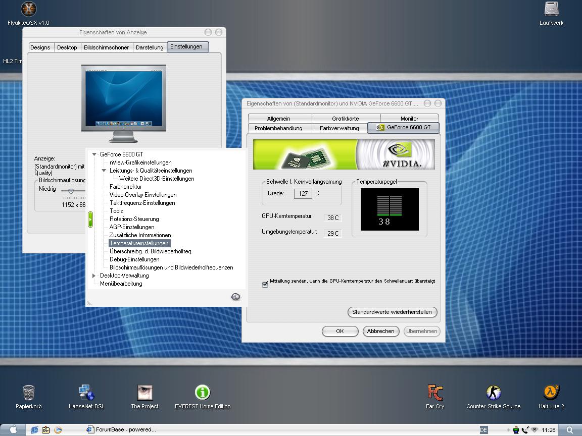Viewport: 582px width, 436px height.
Task: Select Taktfrequenz-Einstellungen
Action: (142, 203)
